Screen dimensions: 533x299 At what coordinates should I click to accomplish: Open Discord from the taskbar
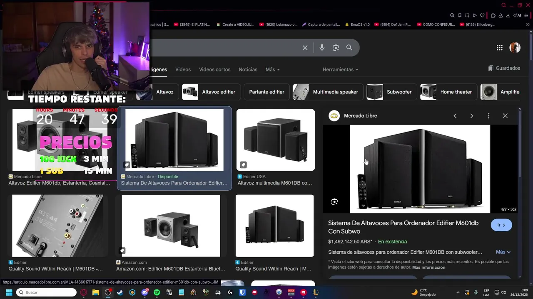pos(144,292)
